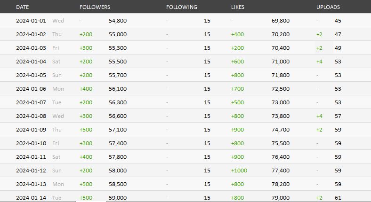Select follower count 58,500 on 2024-01-13
Viewport: 371px width, 202px height.
point(118,184)
